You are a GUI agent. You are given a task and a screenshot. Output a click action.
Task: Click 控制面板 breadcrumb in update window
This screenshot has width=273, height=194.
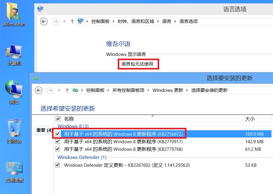coord(95,90)
